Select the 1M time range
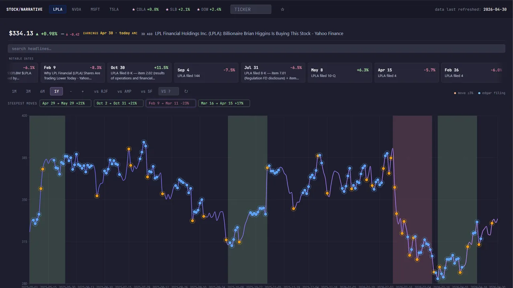The height and width of the screenshot is (288, 513). pyautogui.click(x=14, y=92)
